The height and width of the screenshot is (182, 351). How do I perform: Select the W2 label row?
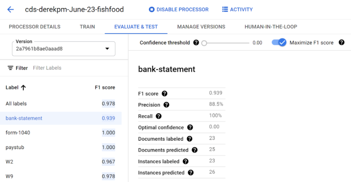coord(61,162)
